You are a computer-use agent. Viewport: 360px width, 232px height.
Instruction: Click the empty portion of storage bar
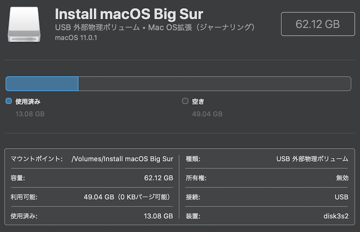[x=215, y=83]
